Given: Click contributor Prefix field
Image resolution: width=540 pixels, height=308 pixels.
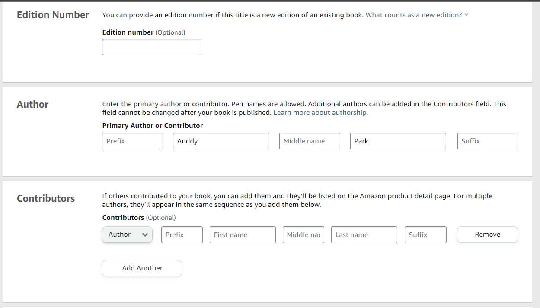Looking at the screenshot, I should (x=182, y=235).
